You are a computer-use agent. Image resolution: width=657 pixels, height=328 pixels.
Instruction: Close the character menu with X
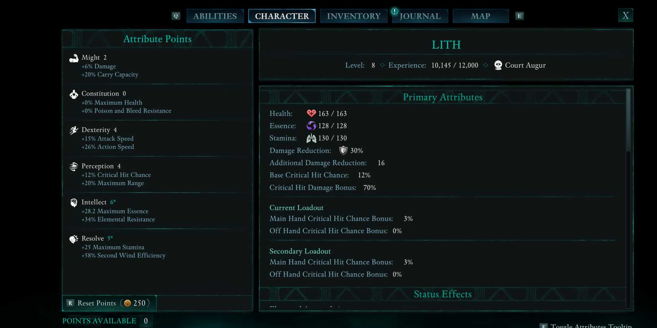[626, 16]
